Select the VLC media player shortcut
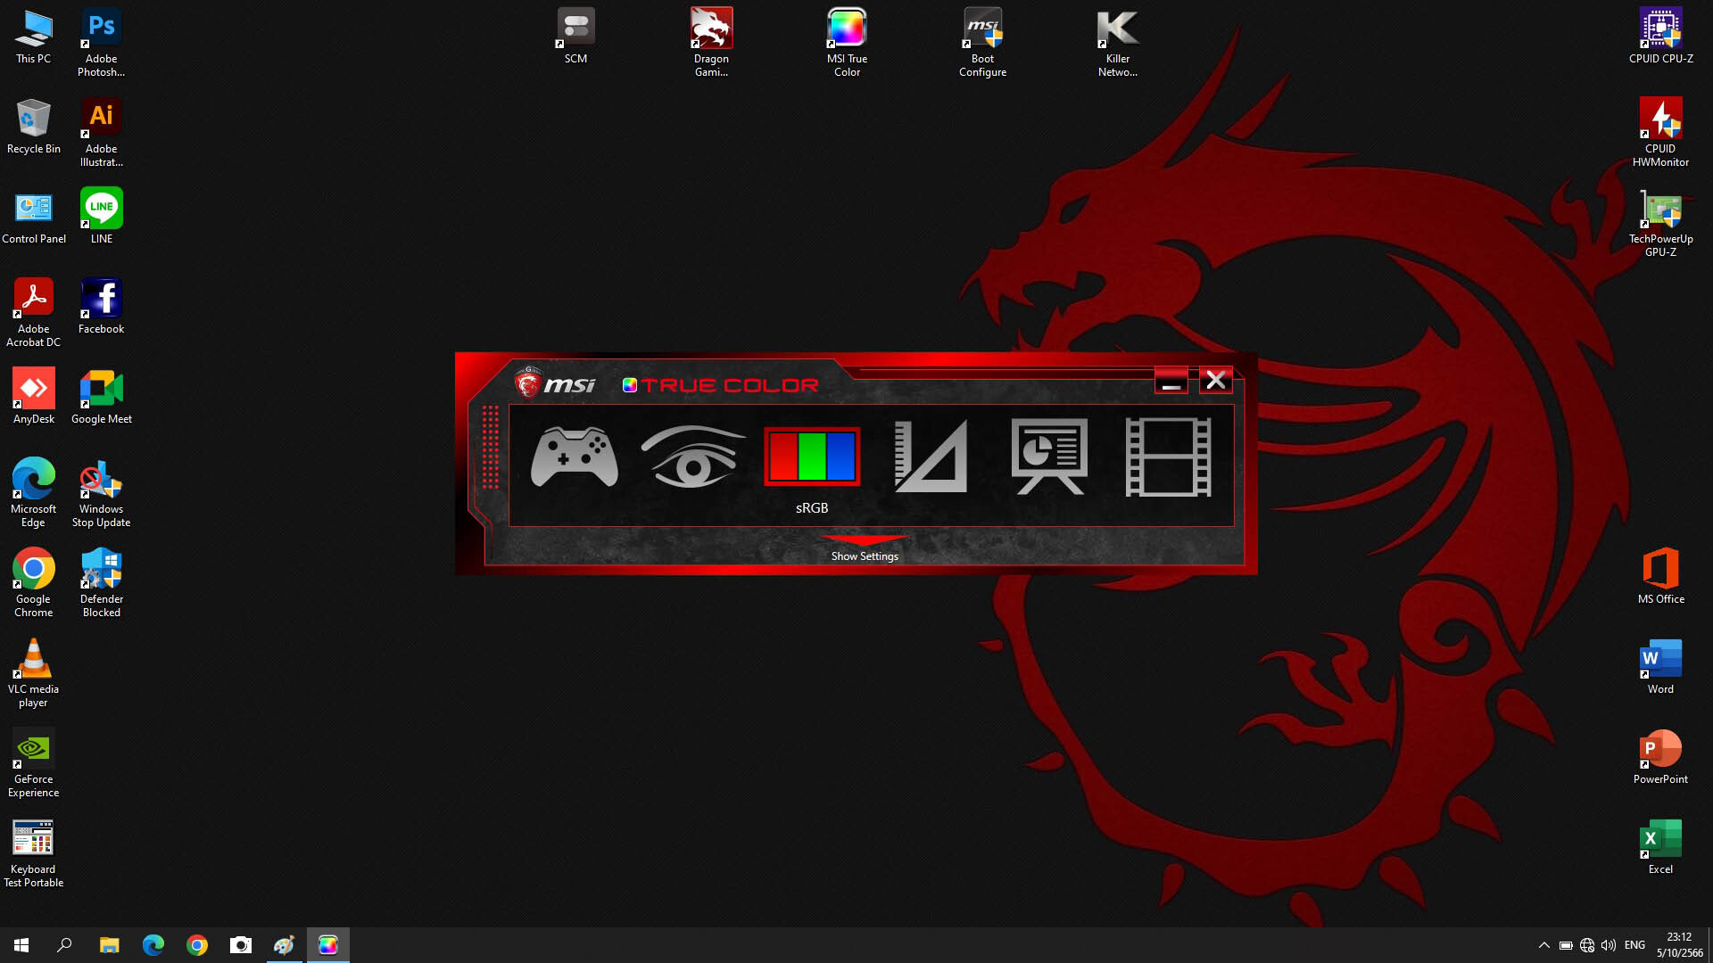 (33, 672)
